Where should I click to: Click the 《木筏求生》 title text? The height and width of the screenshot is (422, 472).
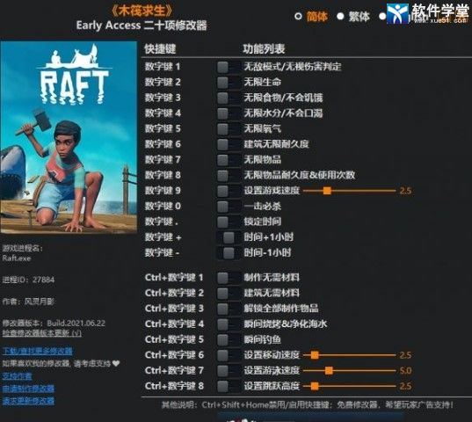142,11
